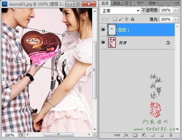Create new fill or adjustment layer
This screenshot has height=140, width=182.
(144, 135)
